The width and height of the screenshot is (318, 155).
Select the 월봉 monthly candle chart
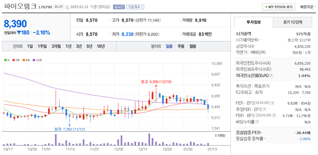coord(193,46)
